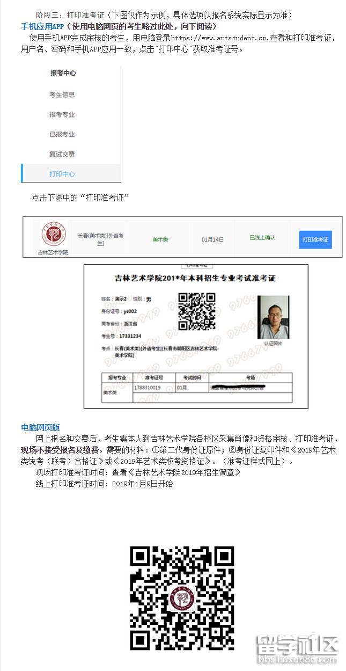Open 已报专业 in the sidebar
The image size is (346, 671).
62,135
